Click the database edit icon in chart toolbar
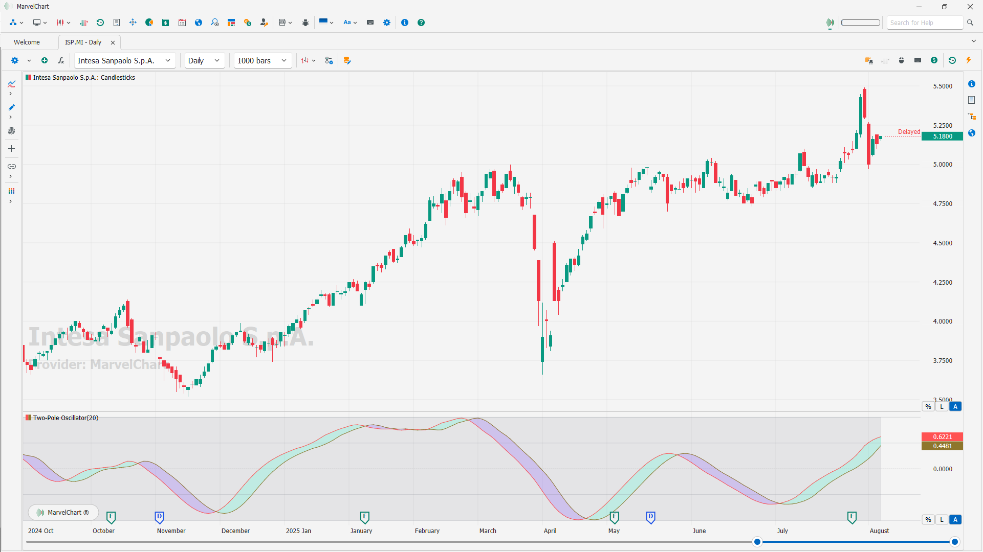 click(x=347, y=60)
